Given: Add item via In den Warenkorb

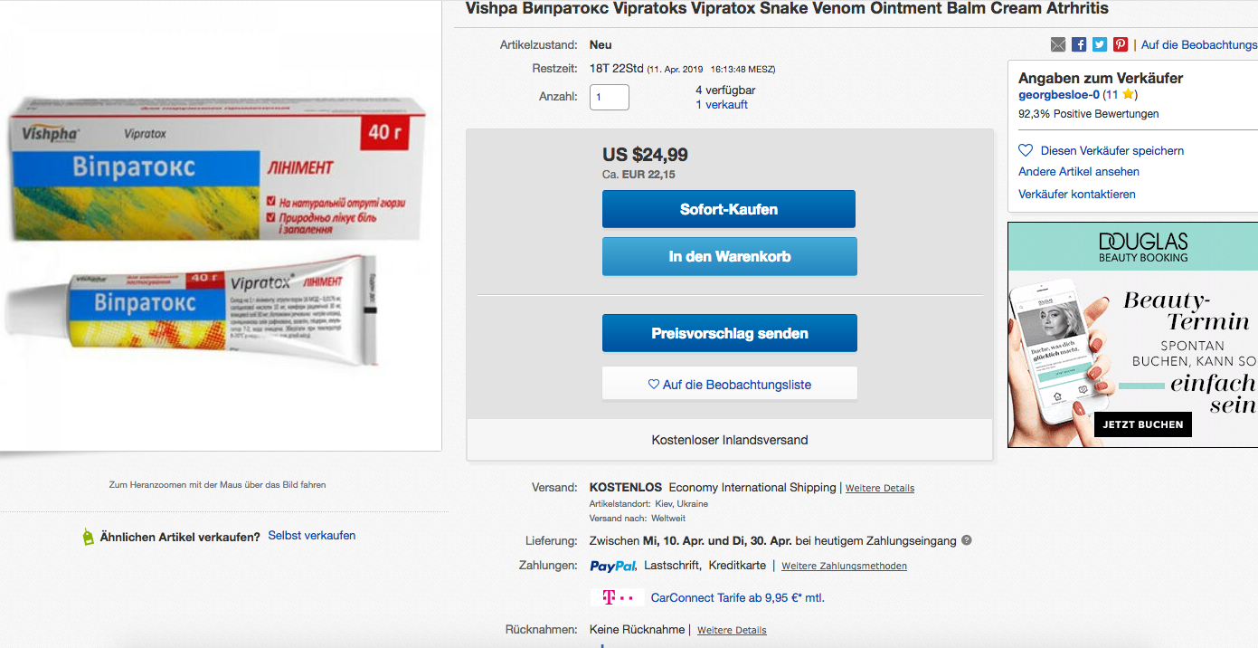Looking at the screenshot, I should (729, 256).
